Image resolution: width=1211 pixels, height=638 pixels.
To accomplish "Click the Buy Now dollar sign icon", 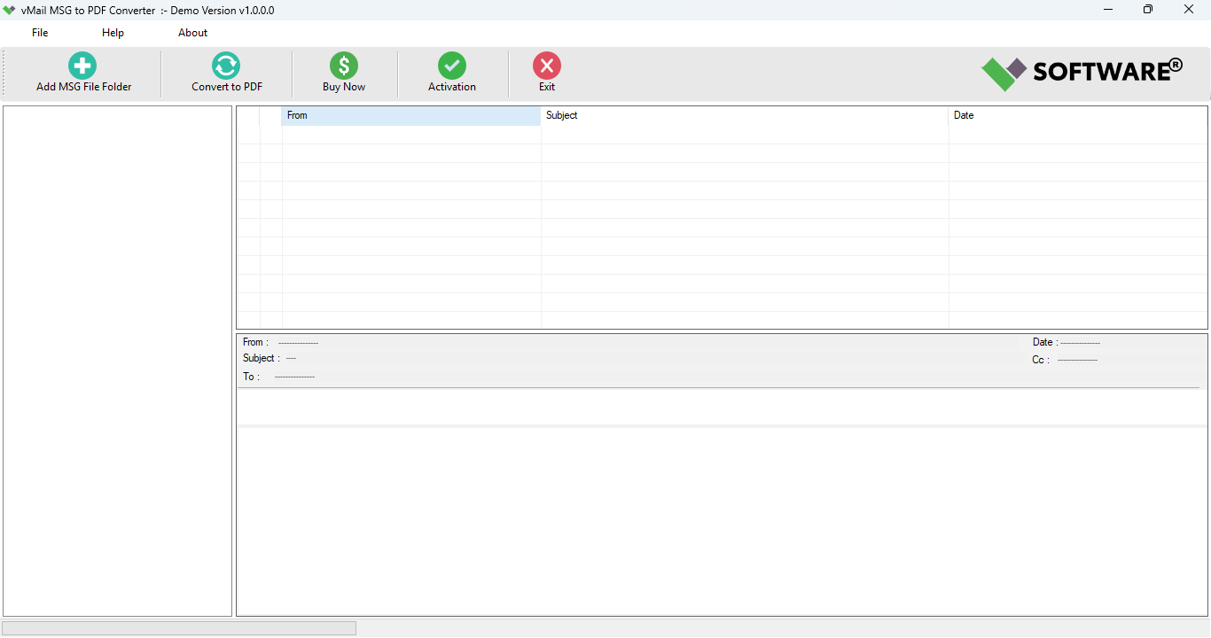I will click(x=343, y=65).
